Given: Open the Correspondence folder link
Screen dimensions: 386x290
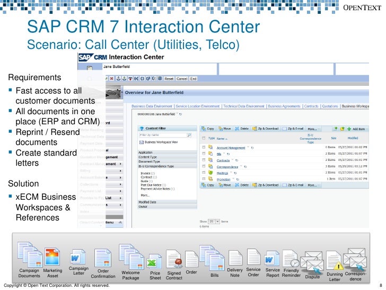Looking at the screenshot, I should (227, 167).
